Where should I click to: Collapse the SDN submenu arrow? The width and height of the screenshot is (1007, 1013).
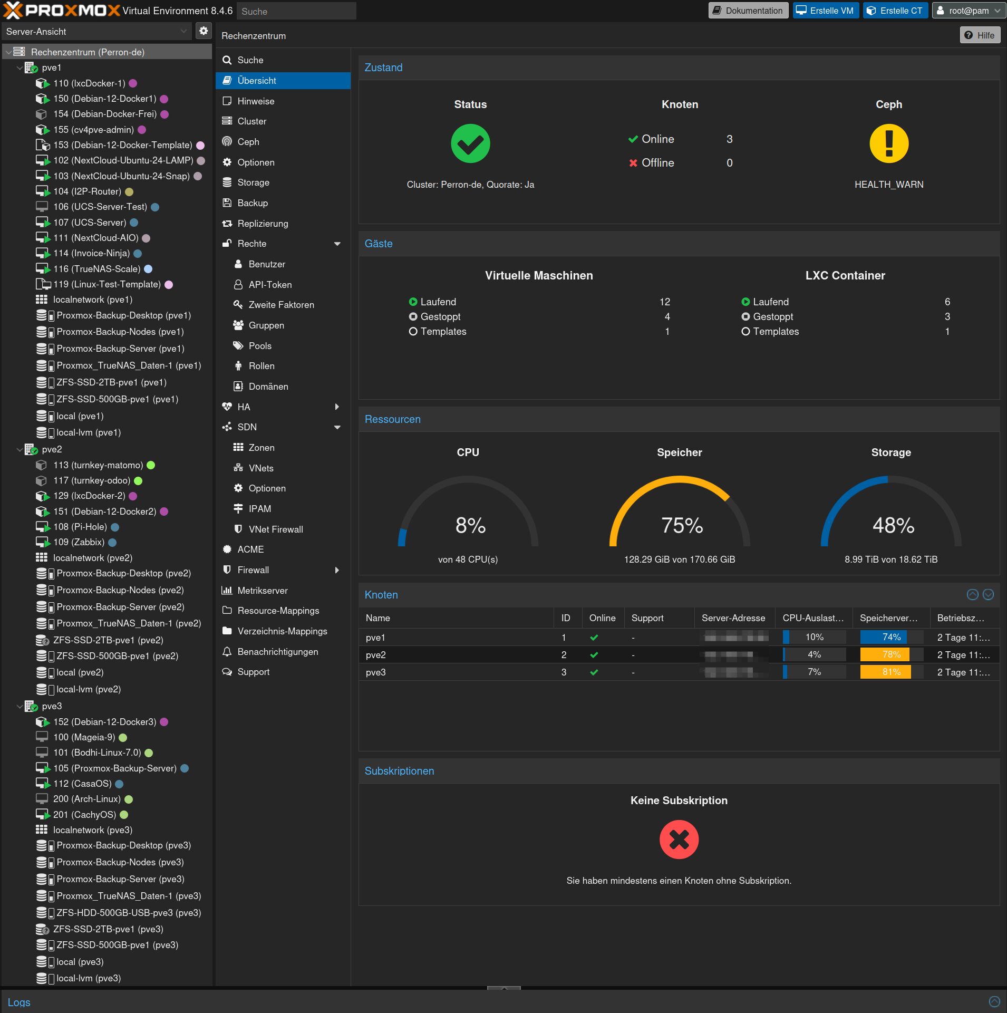click(337, 427)
